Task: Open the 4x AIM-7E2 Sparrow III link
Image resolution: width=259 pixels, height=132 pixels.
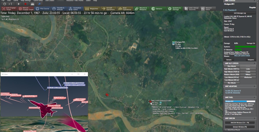Action: click(x=233, y=91)
